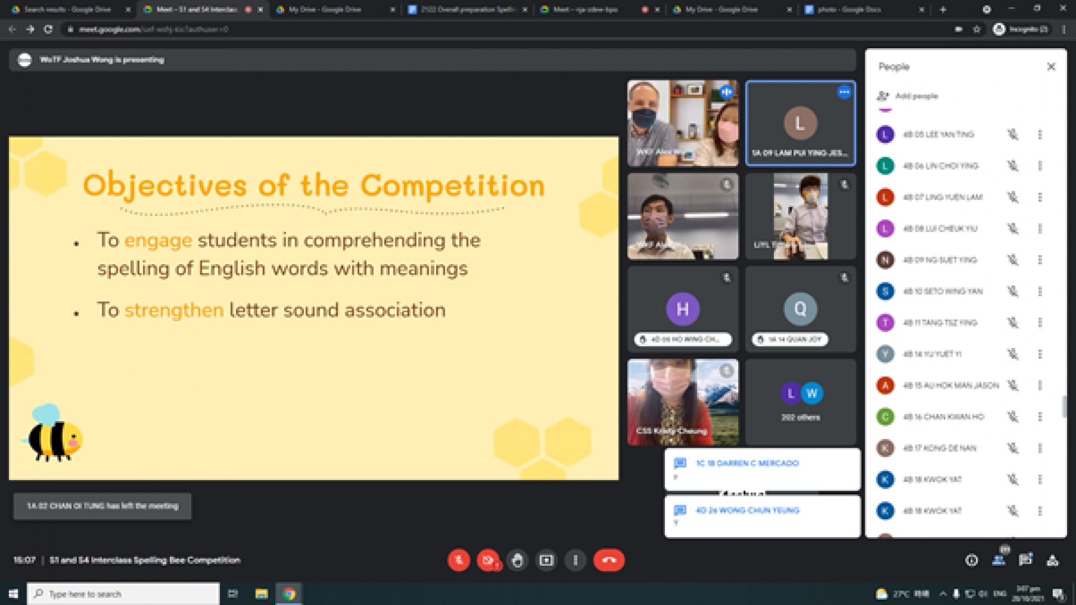Open more options in call controls
This screenshot has width=1076, height=605.
(576, 560)
